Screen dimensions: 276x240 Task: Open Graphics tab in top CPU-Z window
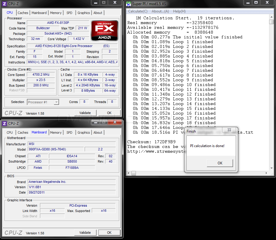(84, 13)
